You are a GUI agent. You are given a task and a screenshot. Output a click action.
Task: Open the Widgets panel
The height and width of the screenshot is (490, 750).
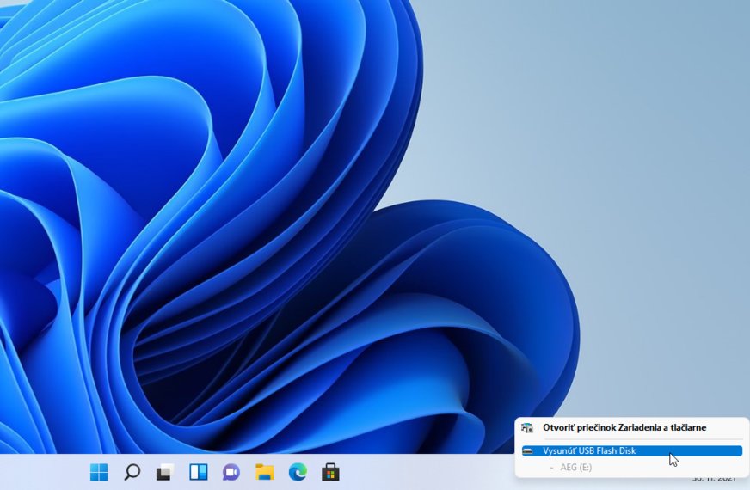(x=198, y=472)
